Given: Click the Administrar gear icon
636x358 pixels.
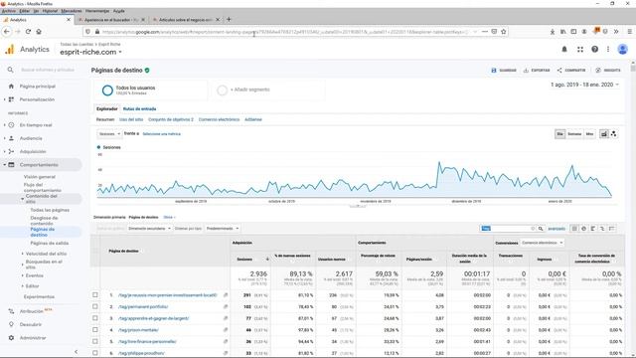Looking at the screenshot, I should click(11, 338).
